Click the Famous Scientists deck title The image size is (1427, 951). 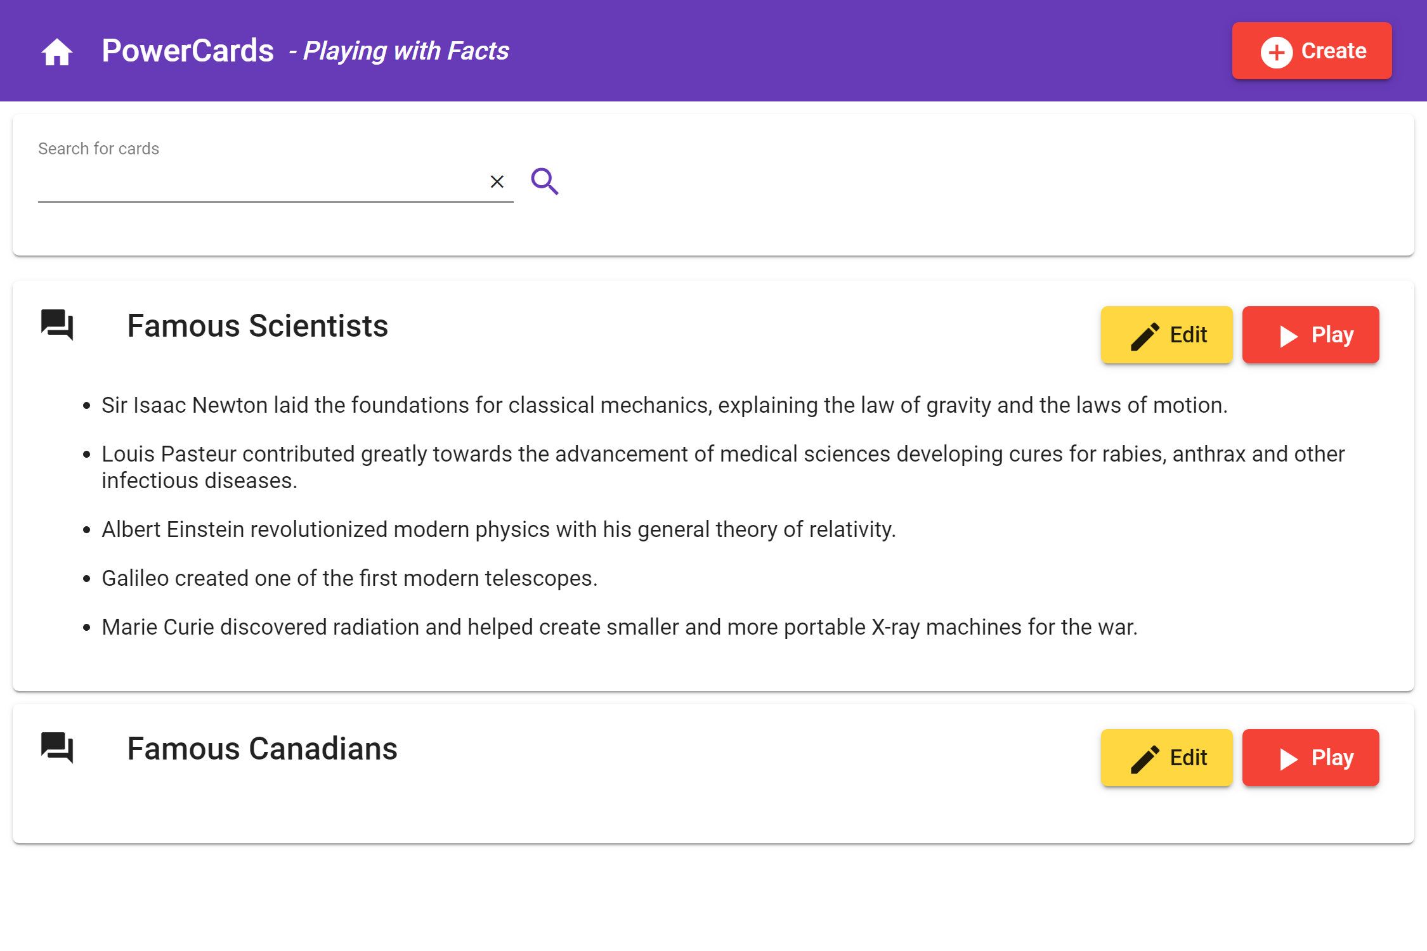tap(257, 326)
